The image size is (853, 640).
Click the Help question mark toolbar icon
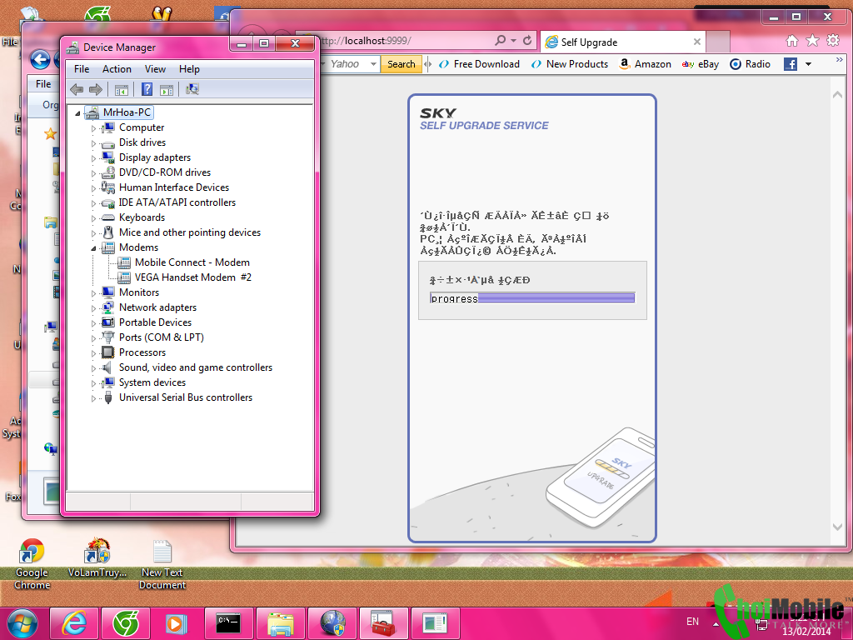click(147, 90)
